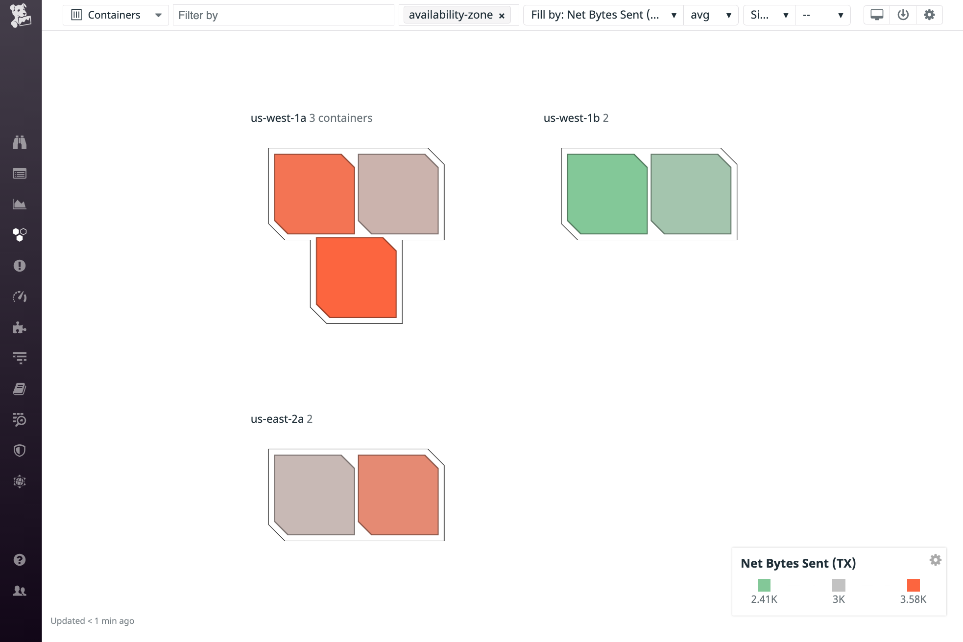Click the us-east-2a group label
The width and height of the screenshot is (963, 642).
point(277,419)
